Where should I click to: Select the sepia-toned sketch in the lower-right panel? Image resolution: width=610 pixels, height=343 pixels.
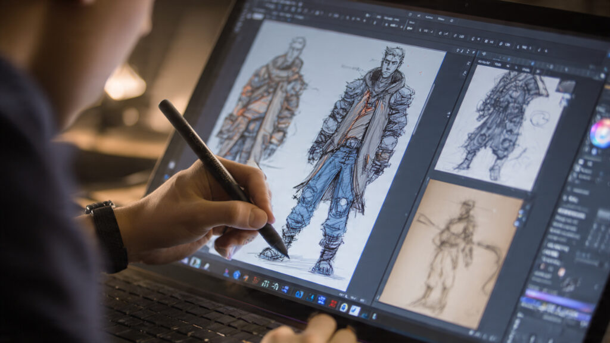[x=453, y=250]
